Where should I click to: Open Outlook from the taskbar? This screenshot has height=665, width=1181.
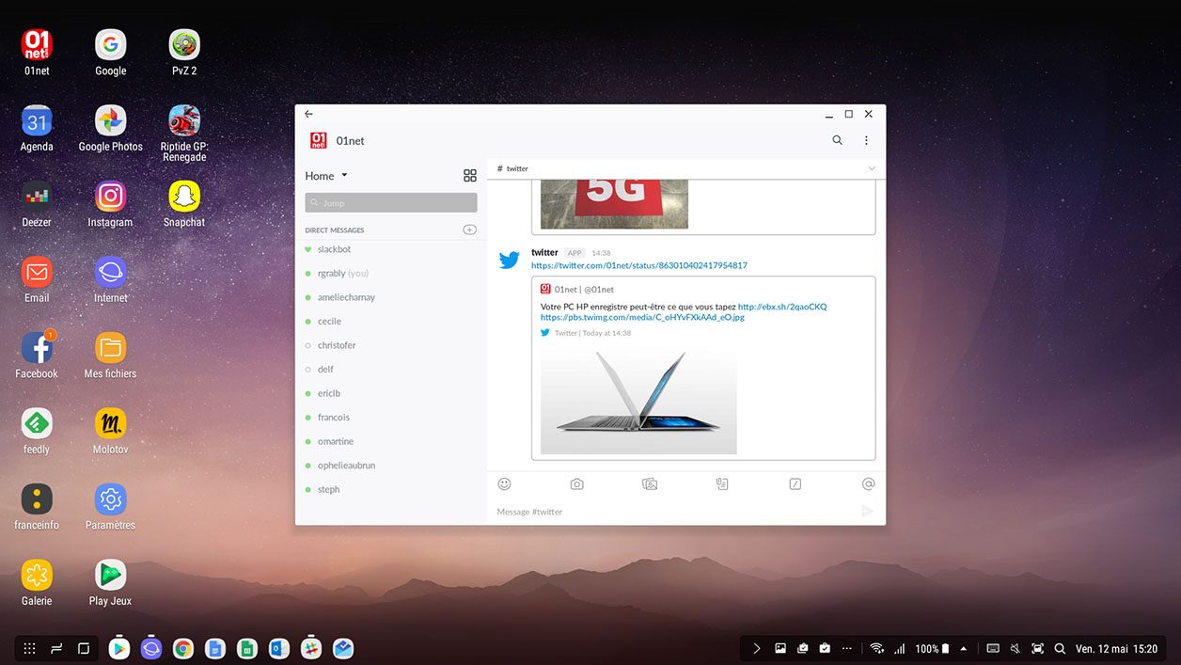coord(279,648)
